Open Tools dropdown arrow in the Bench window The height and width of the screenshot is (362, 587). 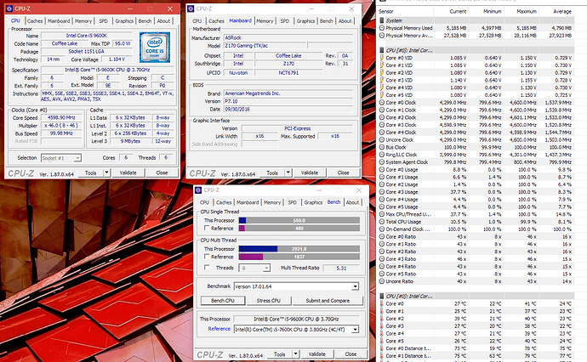pyautogui.click(x=295, y=354)
